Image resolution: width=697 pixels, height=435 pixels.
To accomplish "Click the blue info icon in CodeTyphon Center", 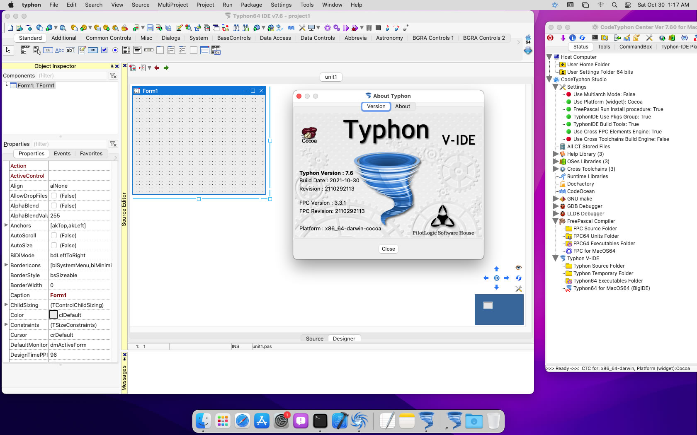I will [x=573, y=38].
